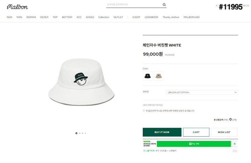The image size is (251, 163).
Task: Select the last image carousel dot
Action: [85, 133]
